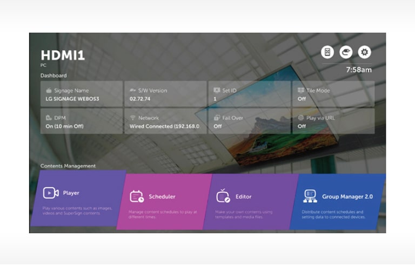
Task: Open the Scheduler tile description text
Action: pos(163,214)
